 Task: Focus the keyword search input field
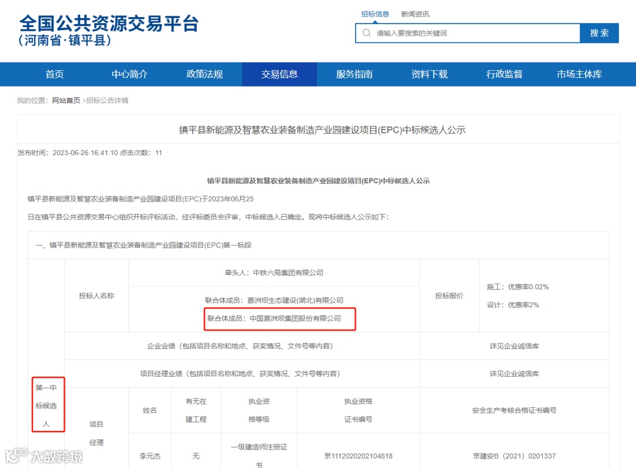[x=468, y=33]
